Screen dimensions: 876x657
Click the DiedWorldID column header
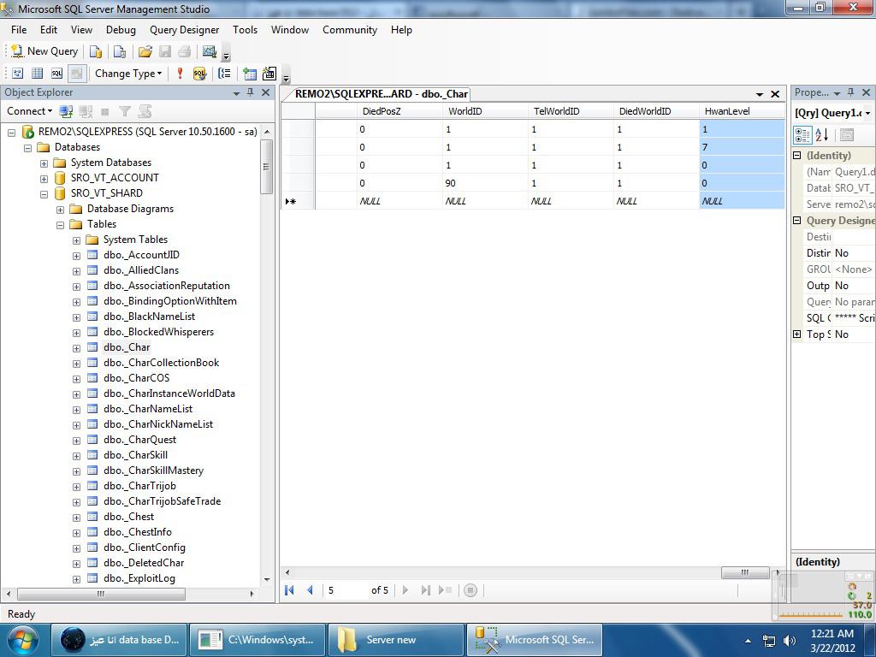point(656,111)
